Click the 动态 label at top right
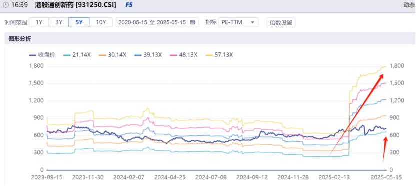 tap(409, 5)
